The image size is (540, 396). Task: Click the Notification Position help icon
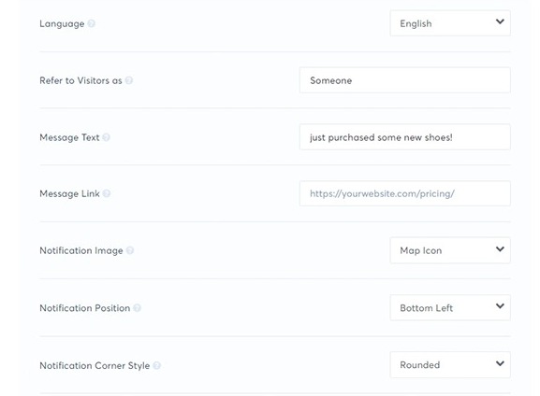coord(137,307)
